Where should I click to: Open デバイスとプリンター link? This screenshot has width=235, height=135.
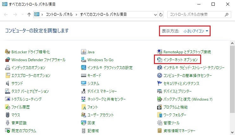[177, 91]
